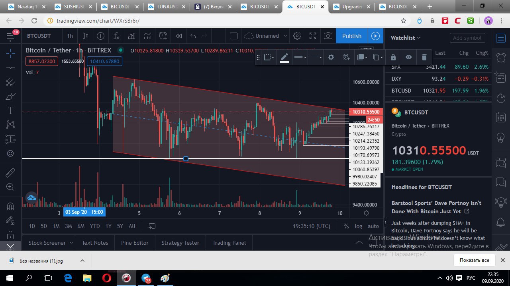Open chart properties gear in top toolbar

[x=297, y=36]
